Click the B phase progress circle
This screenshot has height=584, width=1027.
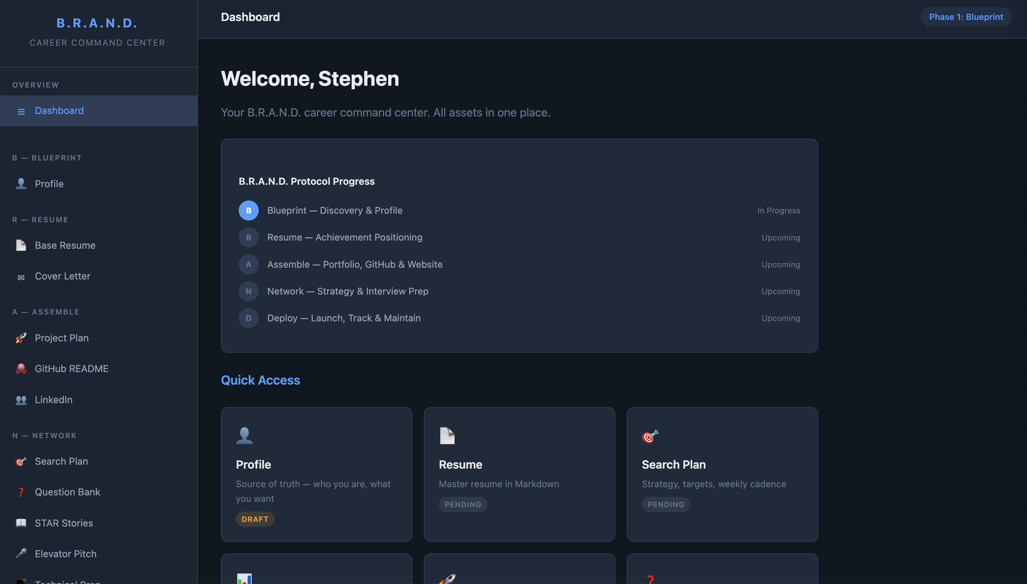[x=249, y=210]
